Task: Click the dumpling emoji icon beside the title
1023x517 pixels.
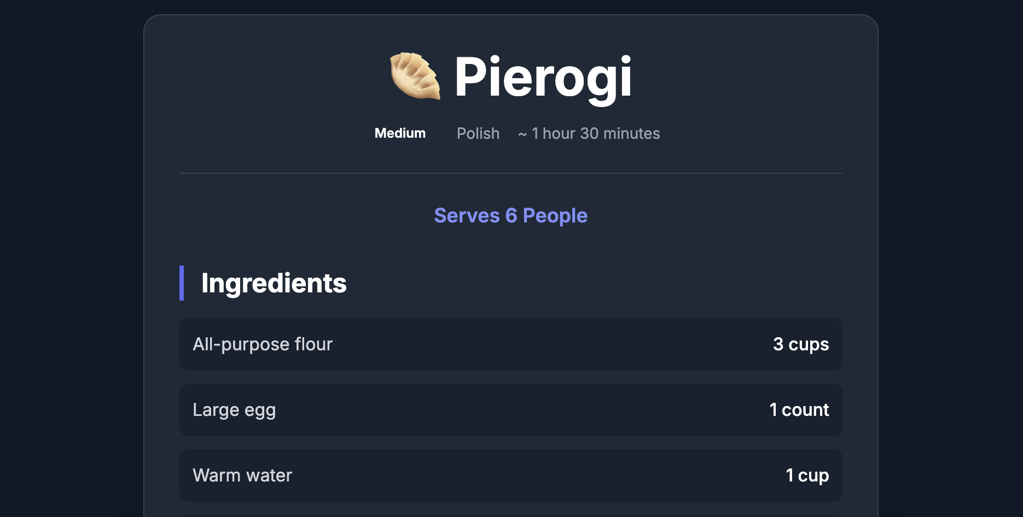Action: click(x=415, y=76)
